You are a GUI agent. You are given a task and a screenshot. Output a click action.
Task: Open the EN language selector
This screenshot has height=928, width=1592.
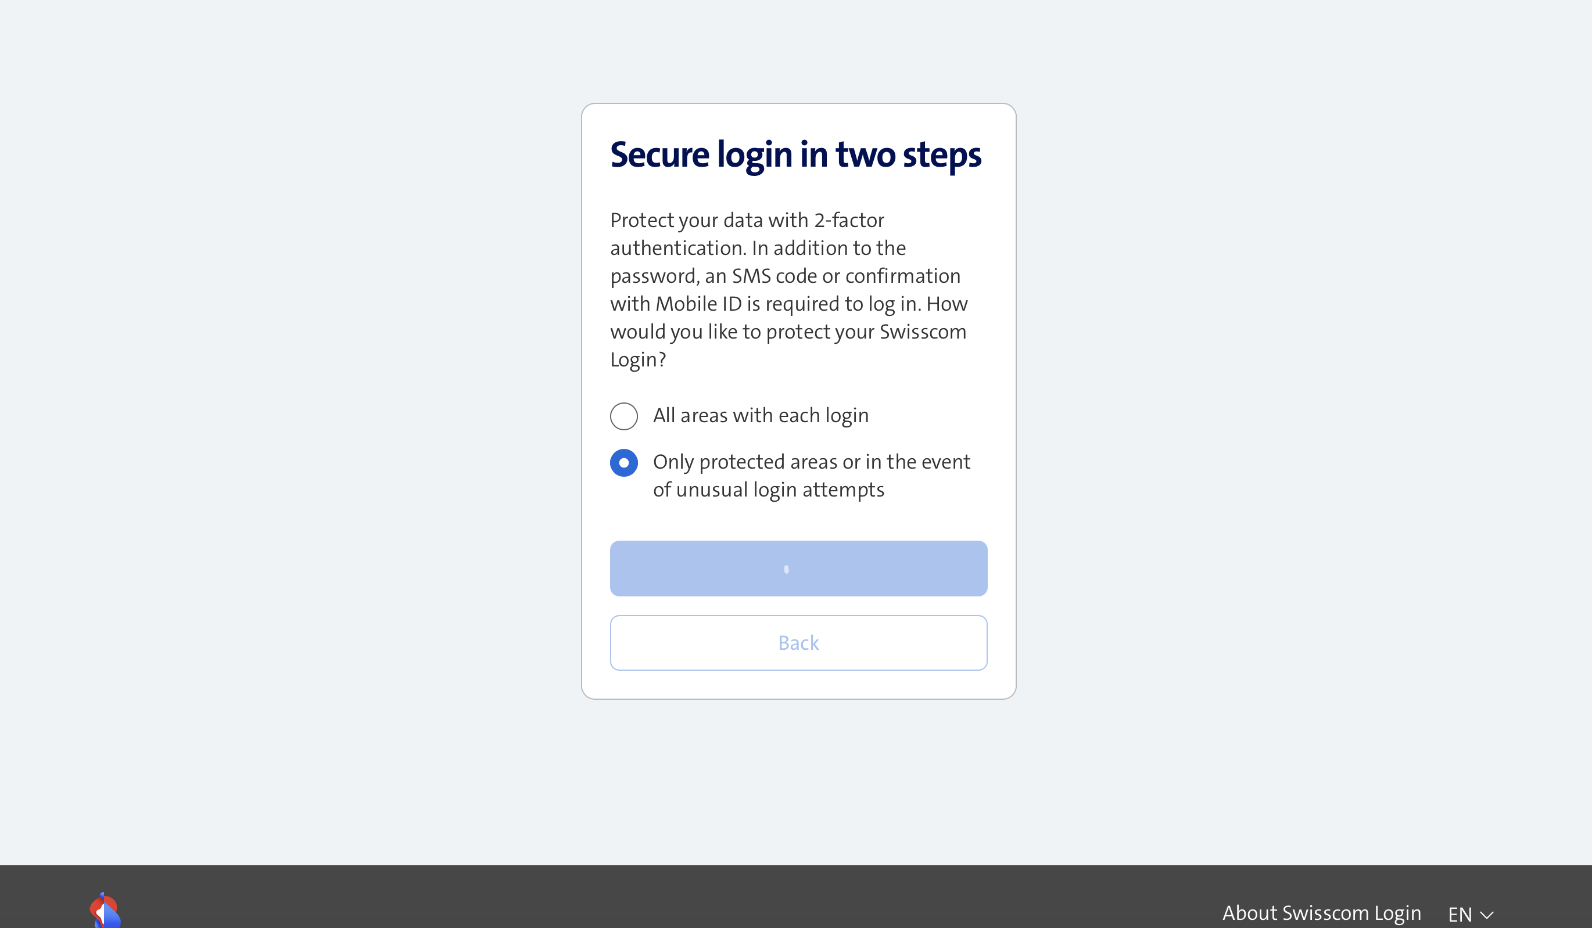pos(1469,913)
